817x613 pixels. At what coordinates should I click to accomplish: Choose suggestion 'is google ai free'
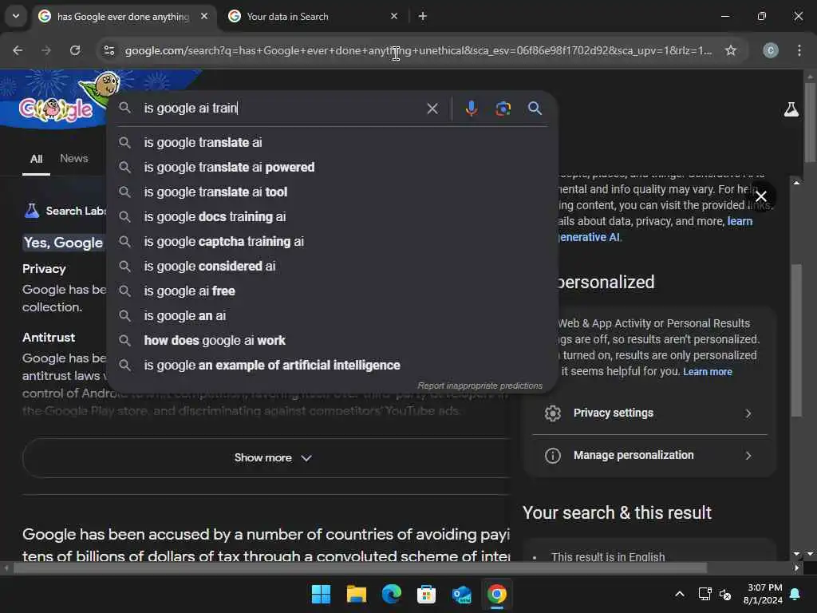coord(333,291)
